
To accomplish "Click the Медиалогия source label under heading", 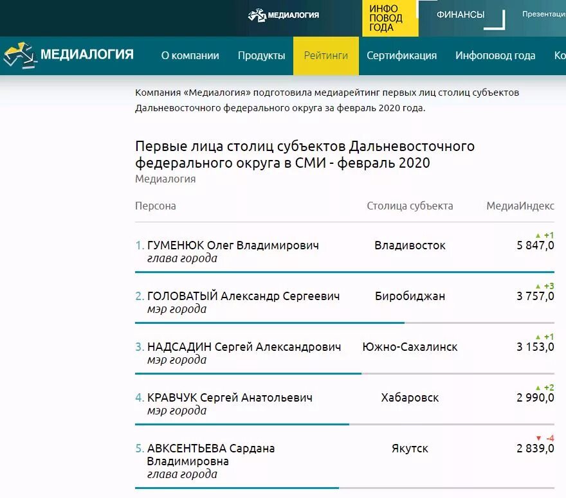I will 165,179.
